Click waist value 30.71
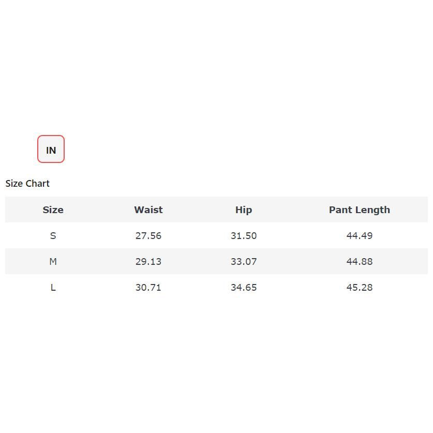This screenshot has width=433, height=433. [148, 288]
